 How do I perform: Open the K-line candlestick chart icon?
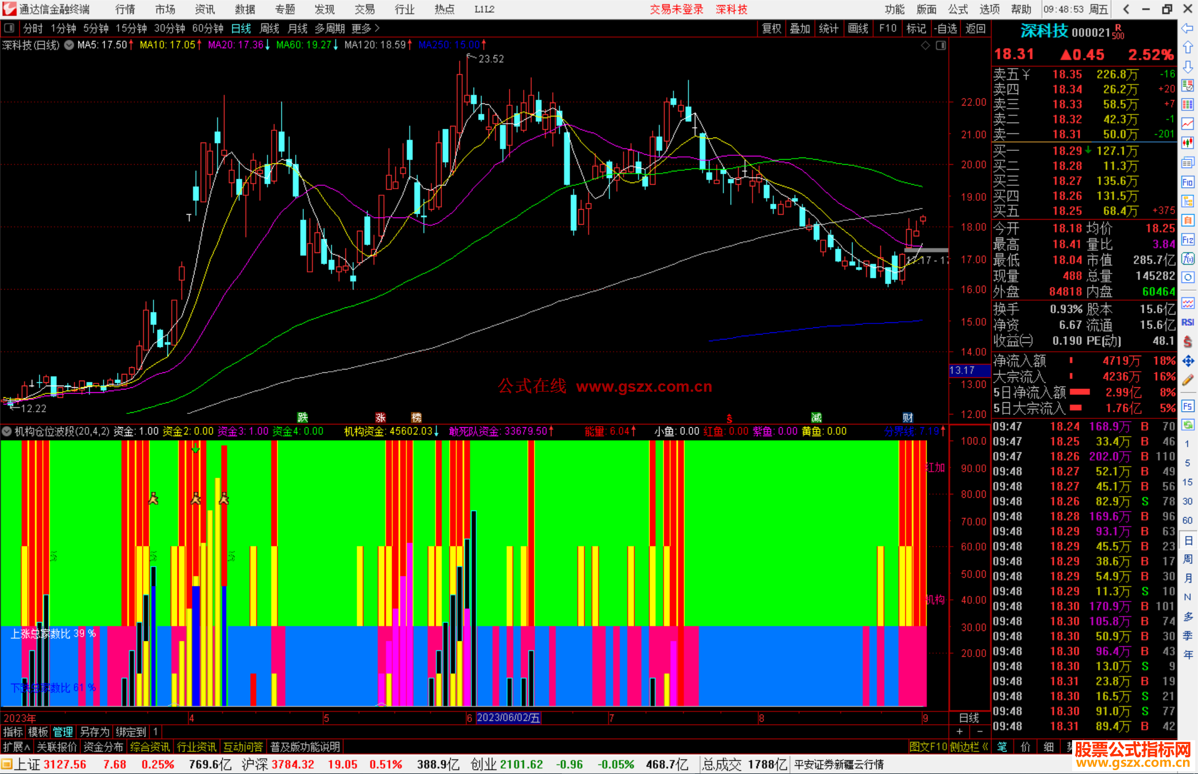coord(1187,143)
